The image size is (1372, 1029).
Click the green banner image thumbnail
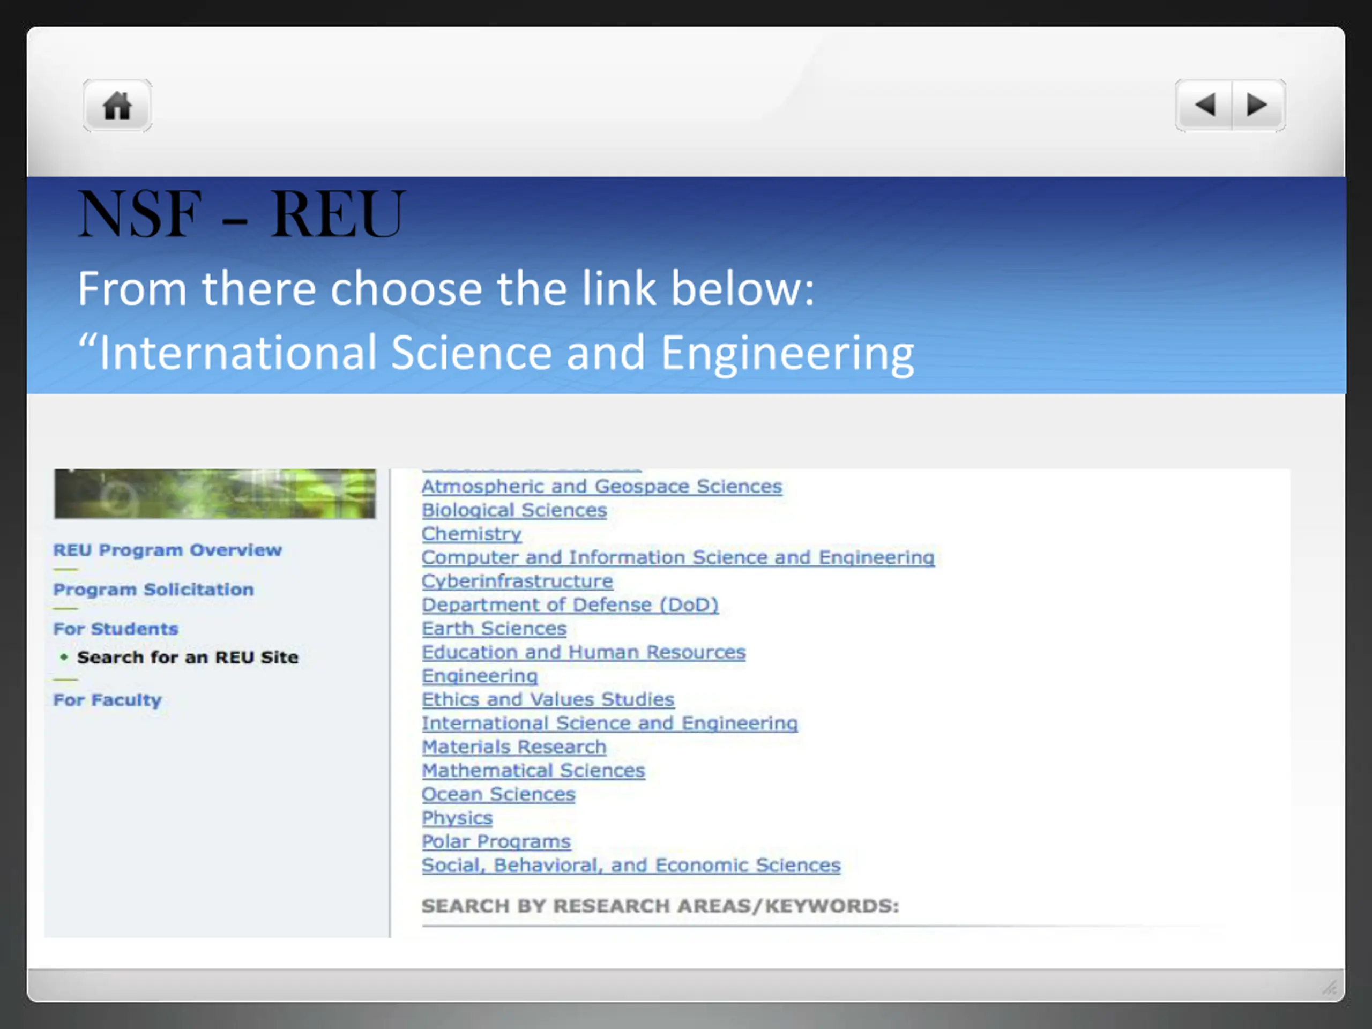click(x=214, y=494)
